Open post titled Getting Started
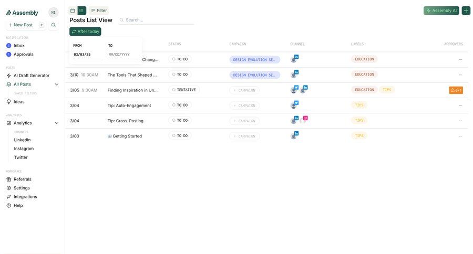This screenshot has width=473, height=254. (x=125, y=136)
